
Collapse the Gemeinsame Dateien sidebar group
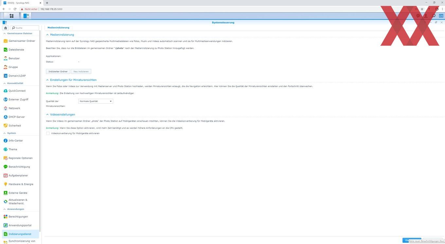(5, 33)
